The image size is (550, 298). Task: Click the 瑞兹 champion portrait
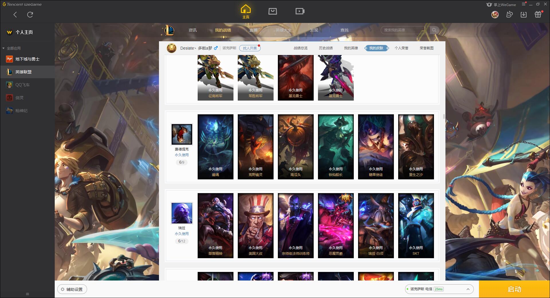pyautogui.click(x=182, y=213)
